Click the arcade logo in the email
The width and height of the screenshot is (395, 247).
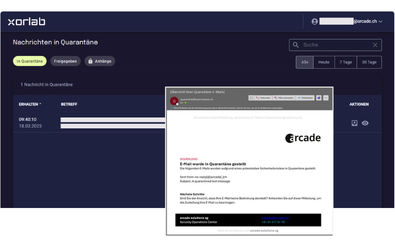[303, 138]
